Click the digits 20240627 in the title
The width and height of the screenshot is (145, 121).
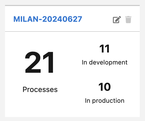tap(62, 19)
